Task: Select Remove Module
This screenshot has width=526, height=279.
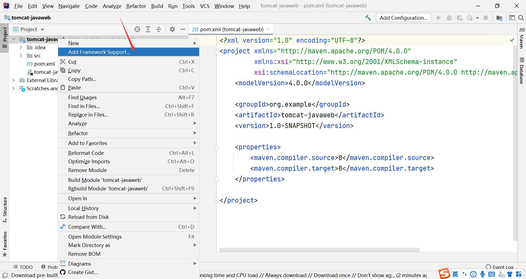Action: tap(128, 170)
